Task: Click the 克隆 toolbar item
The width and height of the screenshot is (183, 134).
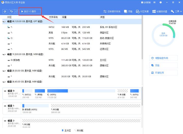Action: coord(128,11)
